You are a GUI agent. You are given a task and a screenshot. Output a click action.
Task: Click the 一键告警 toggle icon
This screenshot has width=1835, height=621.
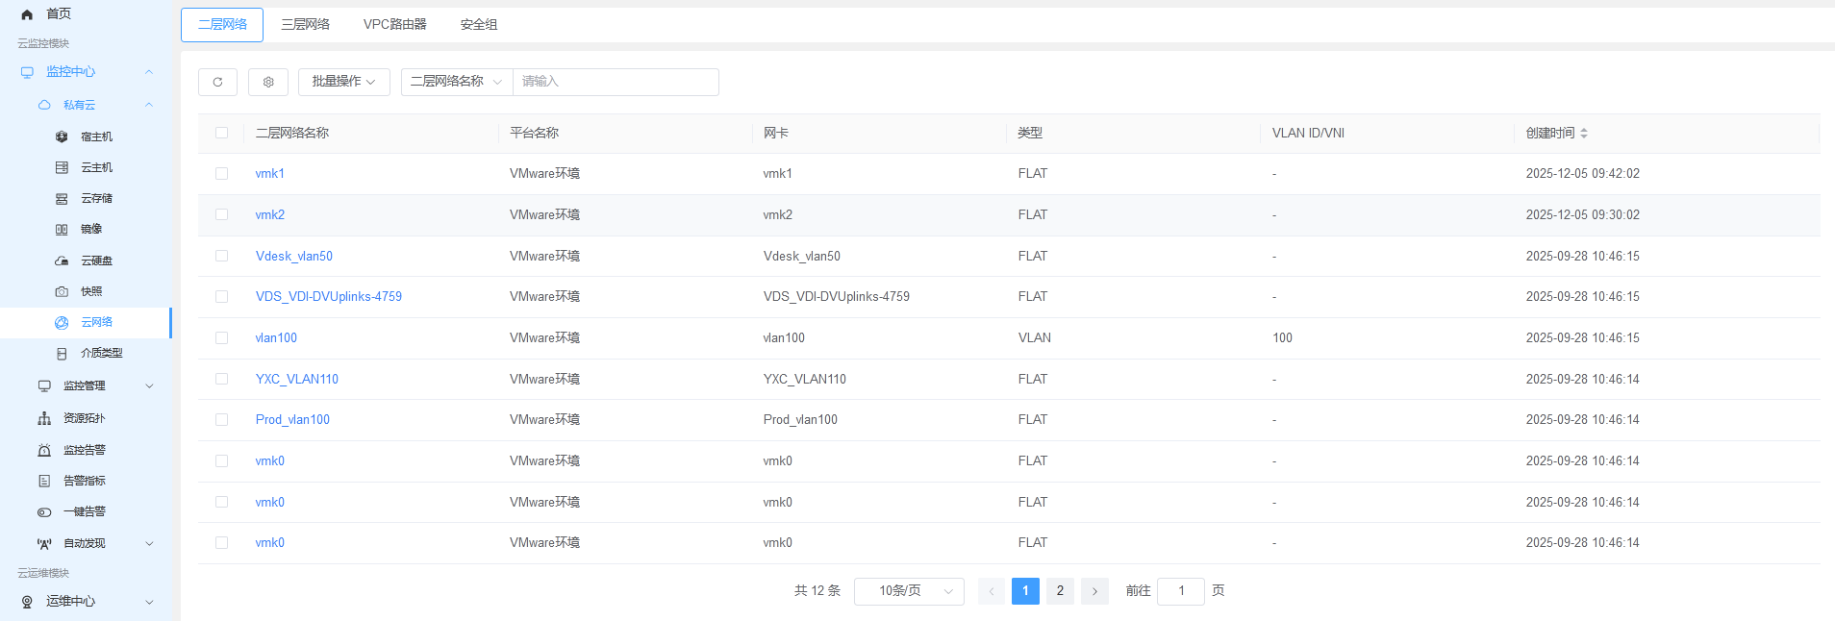click(44, 512)
